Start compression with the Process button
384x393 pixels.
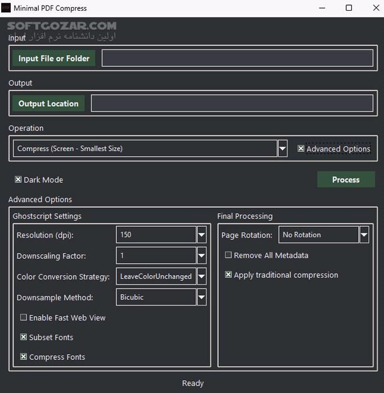click(346, 180)
